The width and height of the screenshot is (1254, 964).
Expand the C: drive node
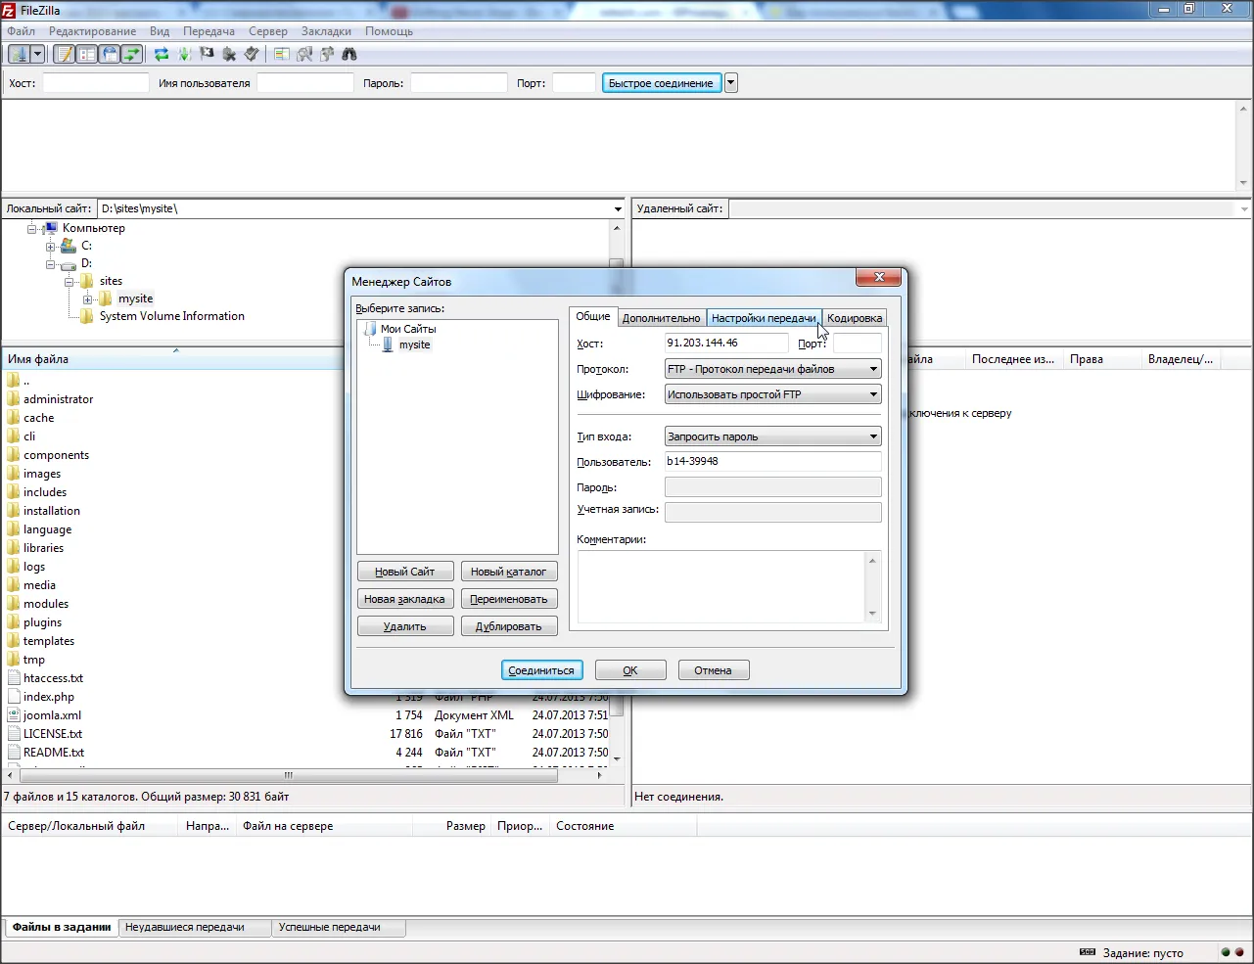[x=51, y=246]
